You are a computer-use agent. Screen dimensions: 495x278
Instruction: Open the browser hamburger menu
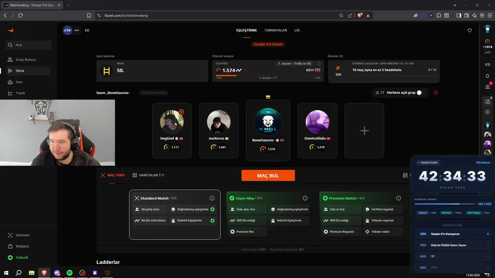click(x=489, y=15)
